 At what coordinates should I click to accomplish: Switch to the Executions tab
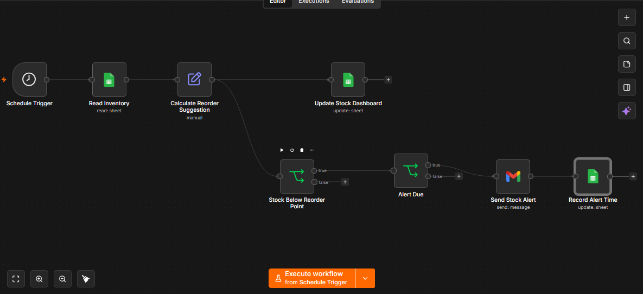pyautogui.click(x=314, y=2)
